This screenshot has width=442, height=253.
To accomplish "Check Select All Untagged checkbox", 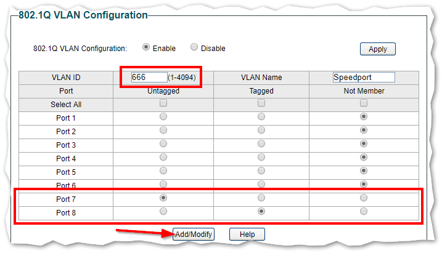I will [x=163, y=103].
